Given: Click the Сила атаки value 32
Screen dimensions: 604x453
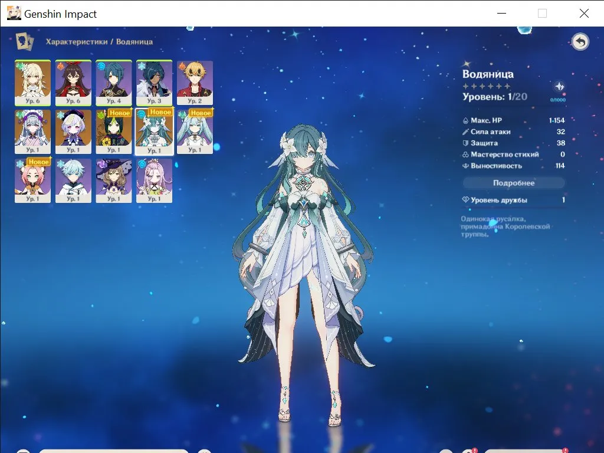Looking at the screenshot, I should point(561,132).
